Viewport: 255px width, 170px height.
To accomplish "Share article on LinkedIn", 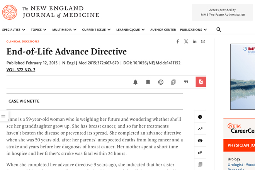I will [x=194, y=41].
